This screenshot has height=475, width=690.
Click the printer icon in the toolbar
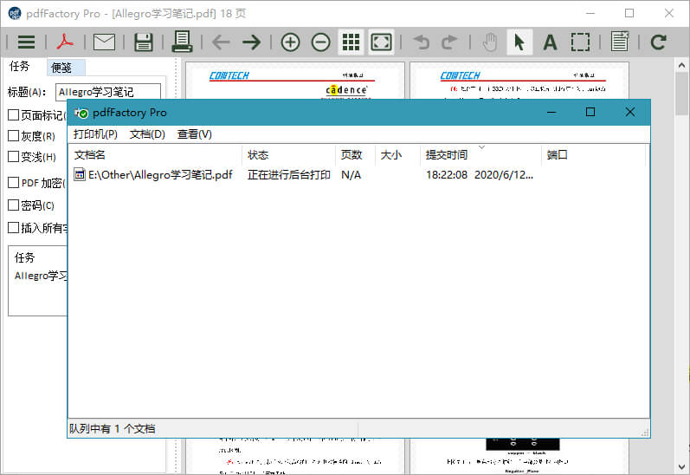(182, 42)
